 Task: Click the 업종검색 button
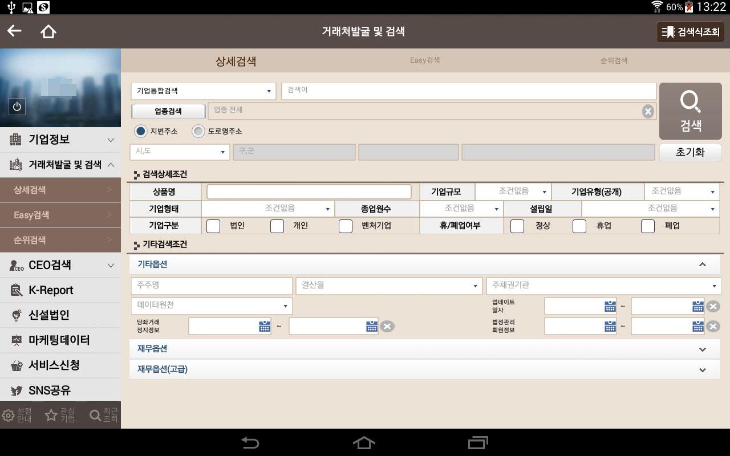click(x=168, y=111)
